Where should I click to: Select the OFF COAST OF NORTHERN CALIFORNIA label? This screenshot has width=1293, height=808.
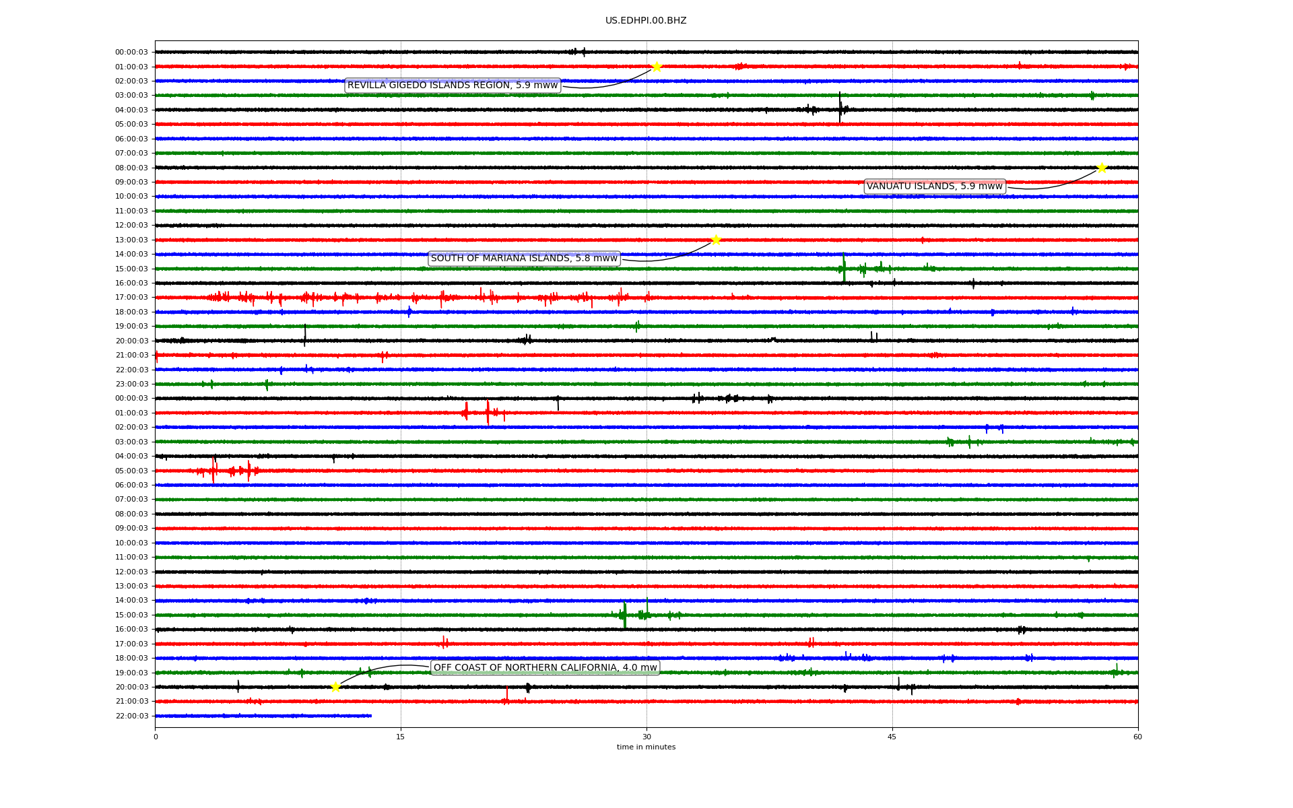click(x=545, y=668)
